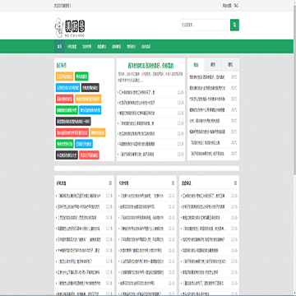
Task: Open the green featured headline in center panel
Action: click(x=150, y=66)
